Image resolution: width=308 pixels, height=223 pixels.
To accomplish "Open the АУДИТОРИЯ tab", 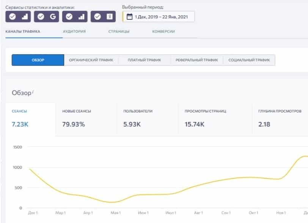I will tap(74, 32).
